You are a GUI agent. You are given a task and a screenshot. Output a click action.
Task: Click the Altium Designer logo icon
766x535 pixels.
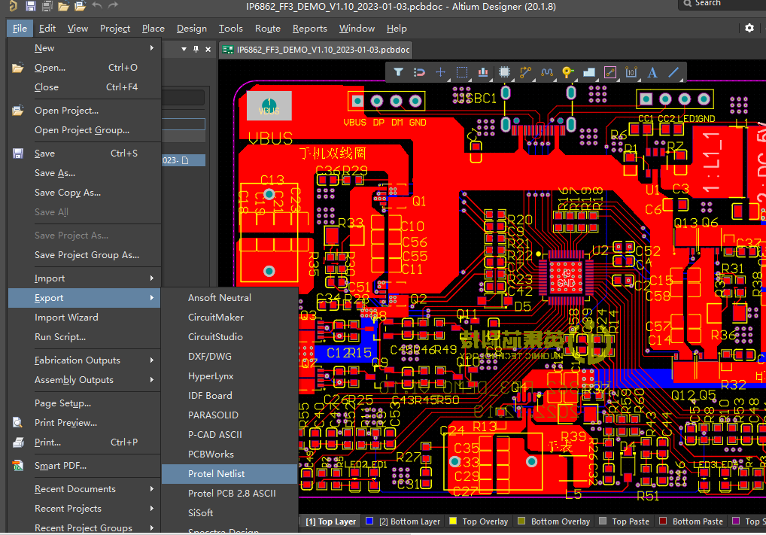(14, 6)
